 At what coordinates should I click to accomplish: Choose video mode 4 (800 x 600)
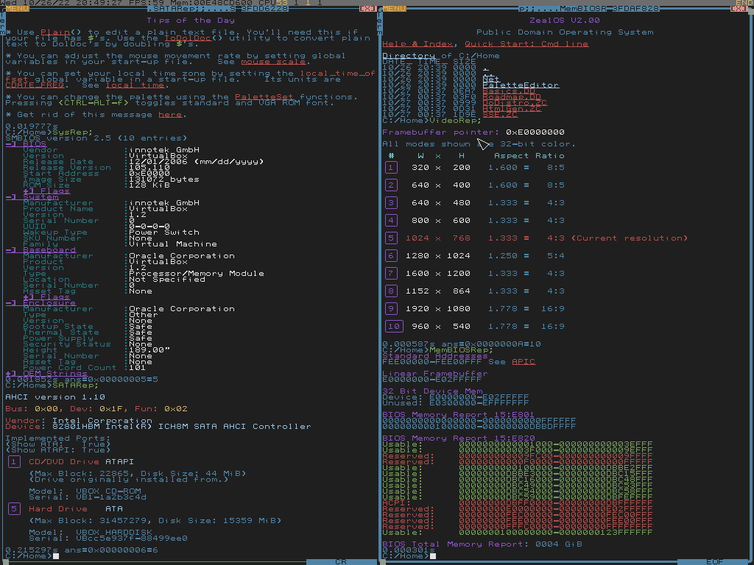click(391, 221)
